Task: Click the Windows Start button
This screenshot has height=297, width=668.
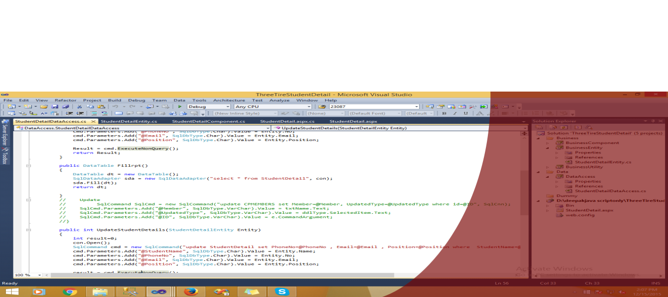Action: tap(12, 292)
